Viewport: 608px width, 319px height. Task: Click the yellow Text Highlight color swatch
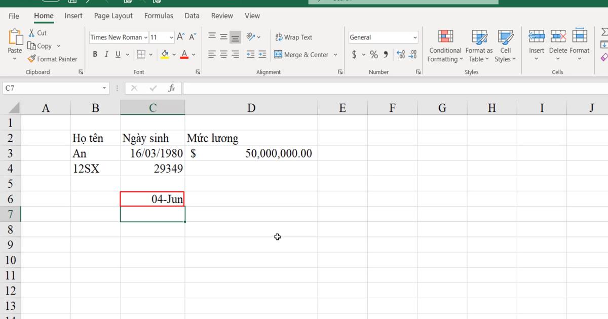164,57
